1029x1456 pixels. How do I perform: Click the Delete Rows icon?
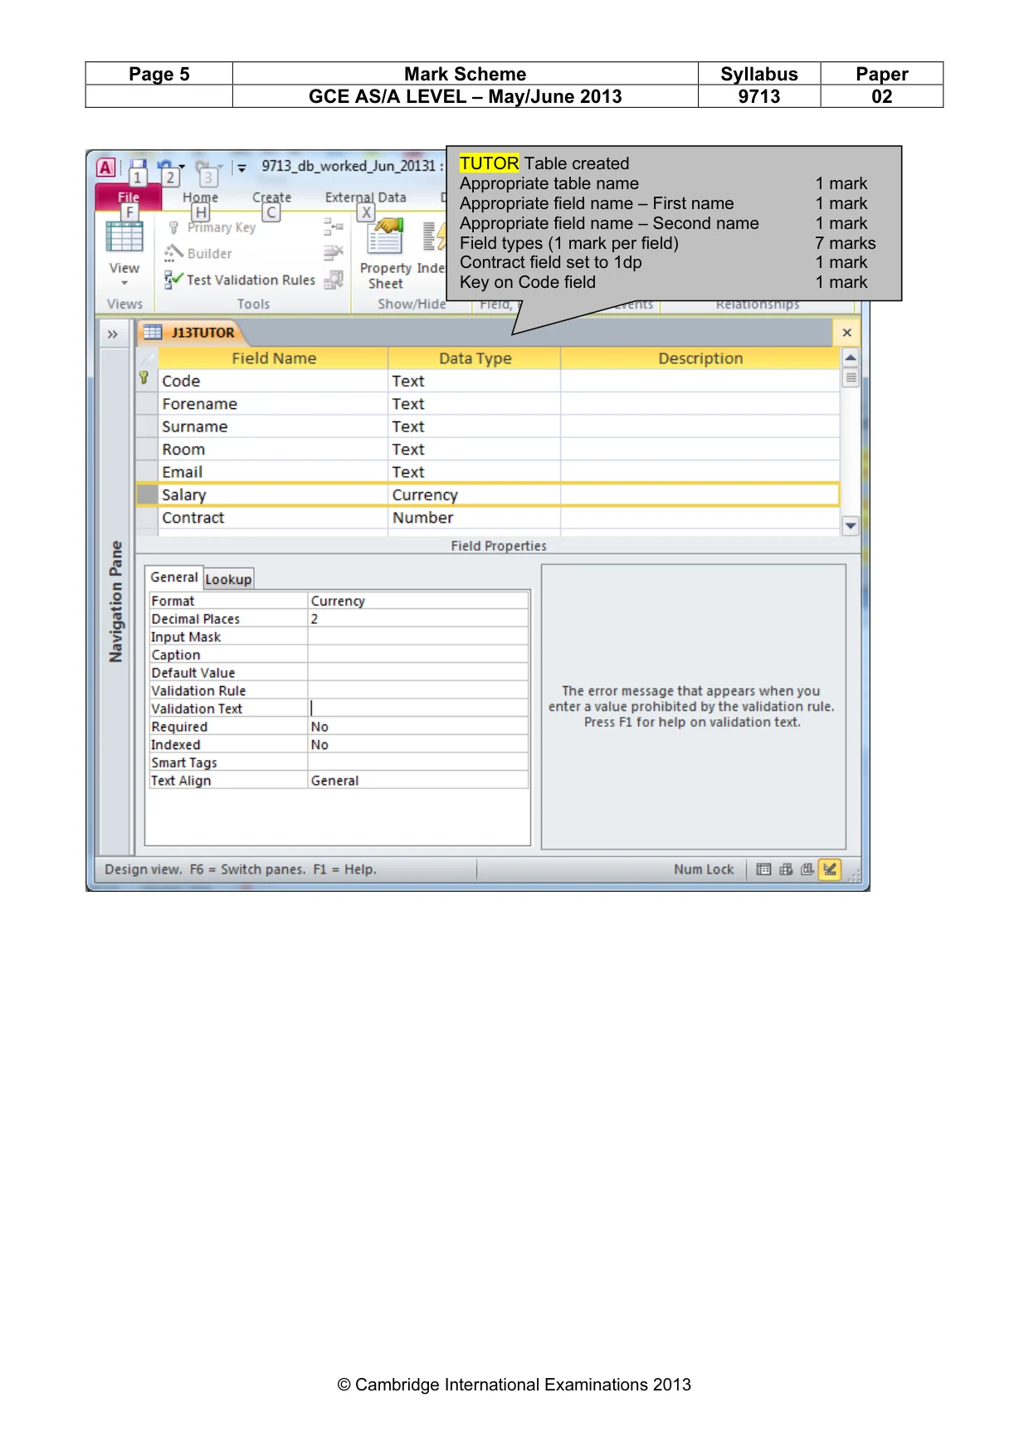pos(333,252)
